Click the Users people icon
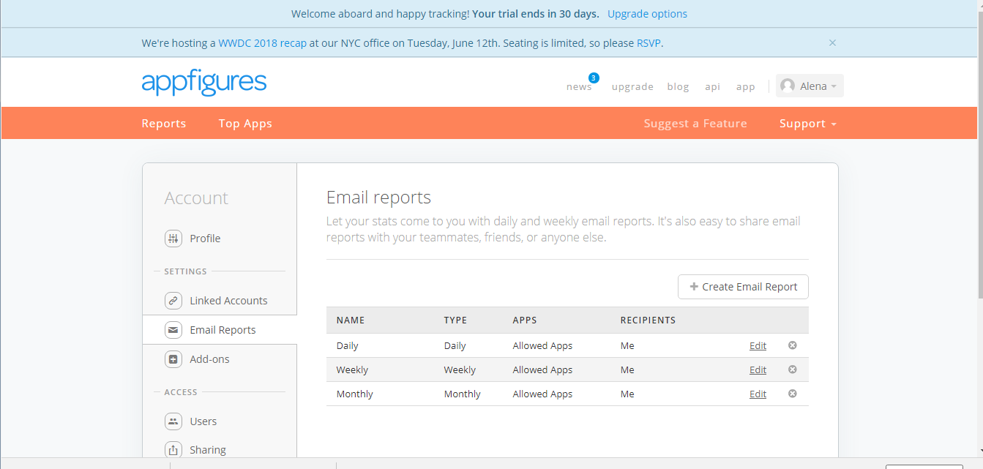The width and height of the screenshot is (983, 469). [173, 421]
